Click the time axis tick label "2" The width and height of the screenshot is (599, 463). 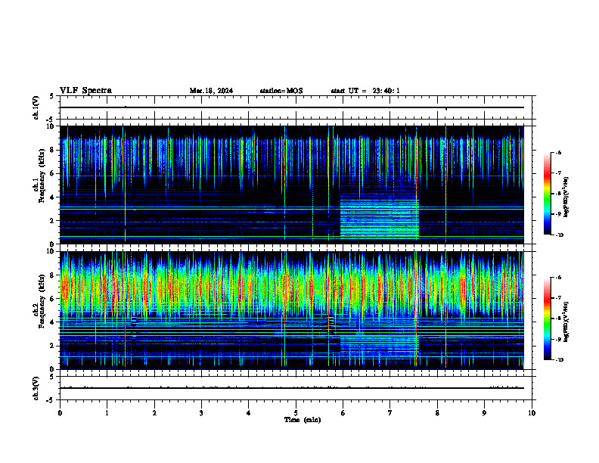154,412
